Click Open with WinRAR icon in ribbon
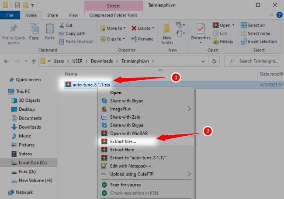Screen dimensions: 284x199 (215, 25)
